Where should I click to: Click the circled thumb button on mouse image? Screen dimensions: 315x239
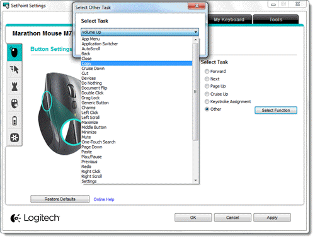71,132
